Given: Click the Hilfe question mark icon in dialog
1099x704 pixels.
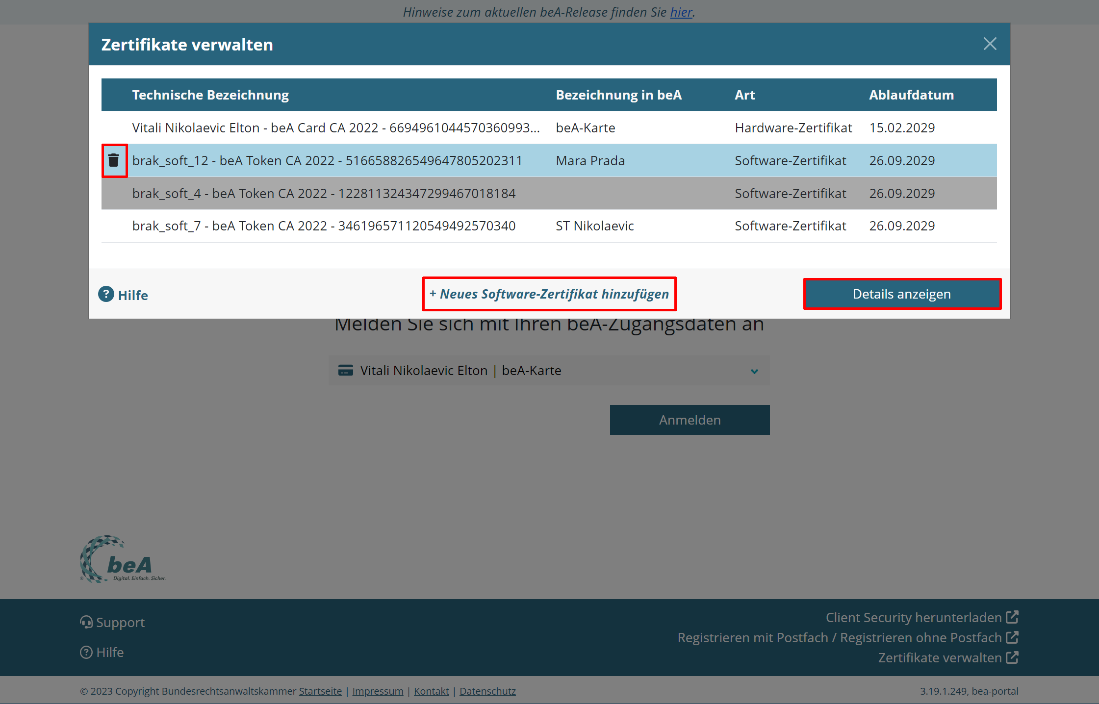Looking at the screenshot, I should point(106,294).
